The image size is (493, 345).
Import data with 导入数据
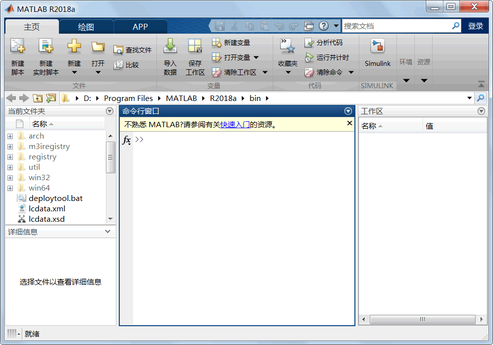[x=170, y=56]
